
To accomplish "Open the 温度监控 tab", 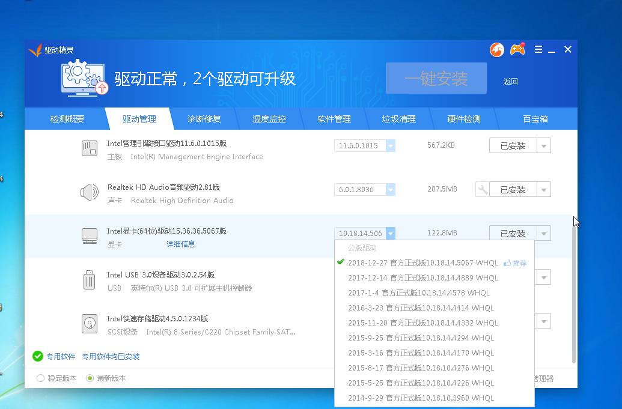I will coord(269,119).
